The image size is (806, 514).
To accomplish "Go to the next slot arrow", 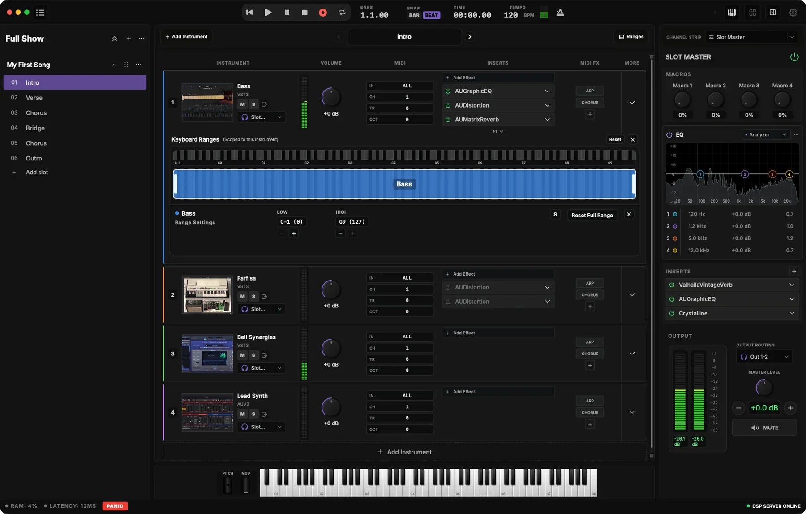I will 470,37.
